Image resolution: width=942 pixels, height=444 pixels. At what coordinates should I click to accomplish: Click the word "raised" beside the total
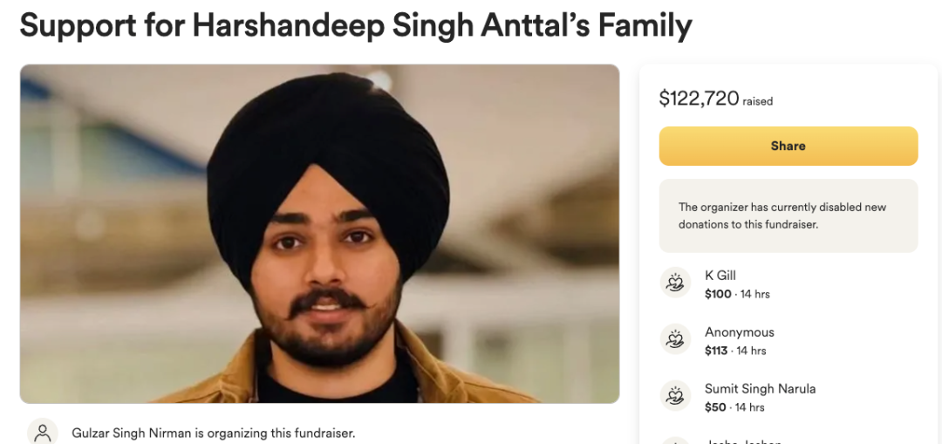(x=757, y=101)
